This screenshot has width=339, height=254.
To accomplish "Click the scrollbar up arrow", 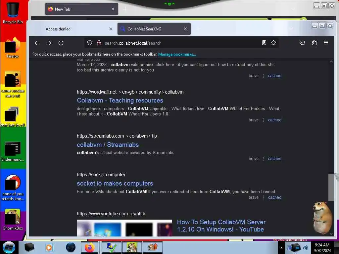I will tap(331, 62).
